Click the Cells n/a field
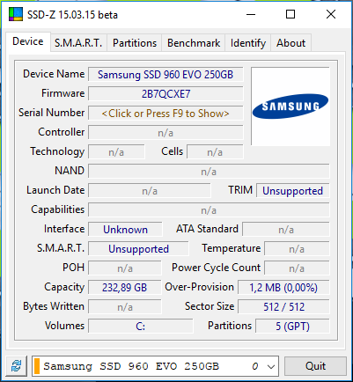The image size is (353, 382). (215, 152)
